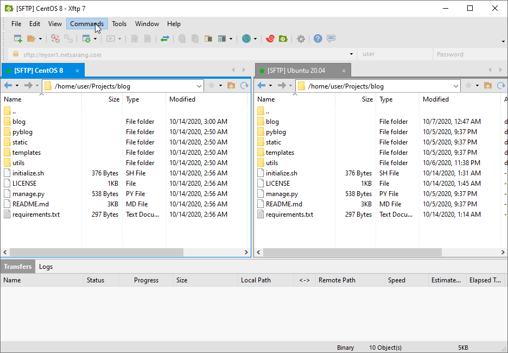Viewport: 508px width, 353px height.
Task: Close the [SFTP] CentOS 8 tab
Action: (77, 71)
